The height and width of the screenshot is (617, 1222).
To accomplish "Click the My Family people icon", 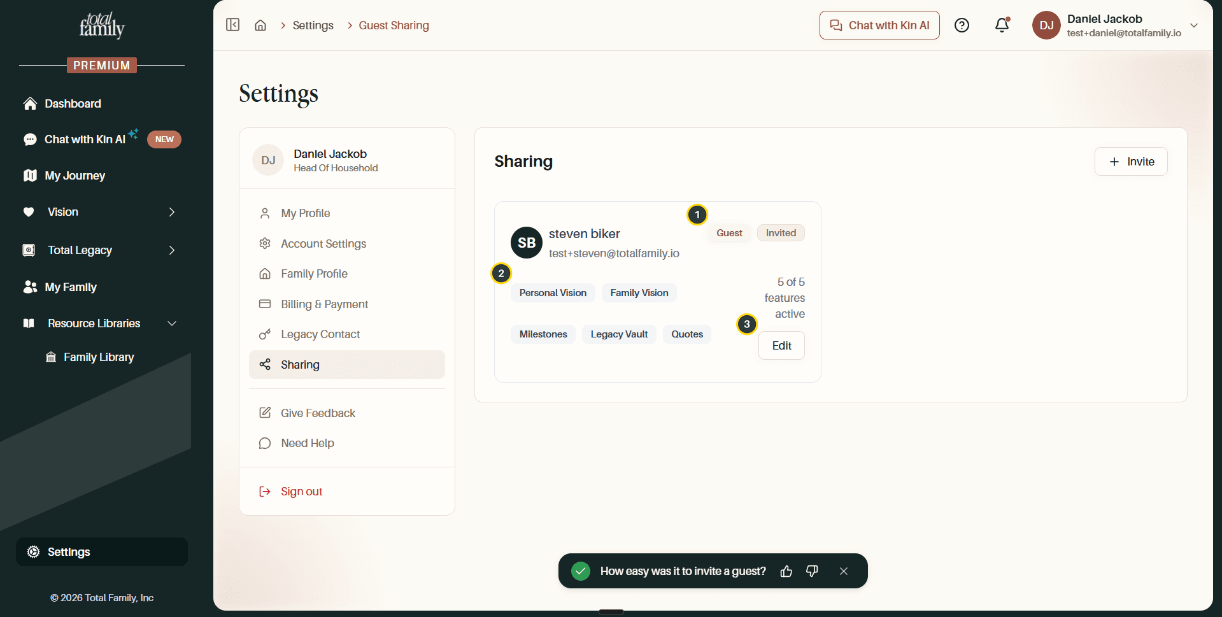I will (x=30, y=287).
